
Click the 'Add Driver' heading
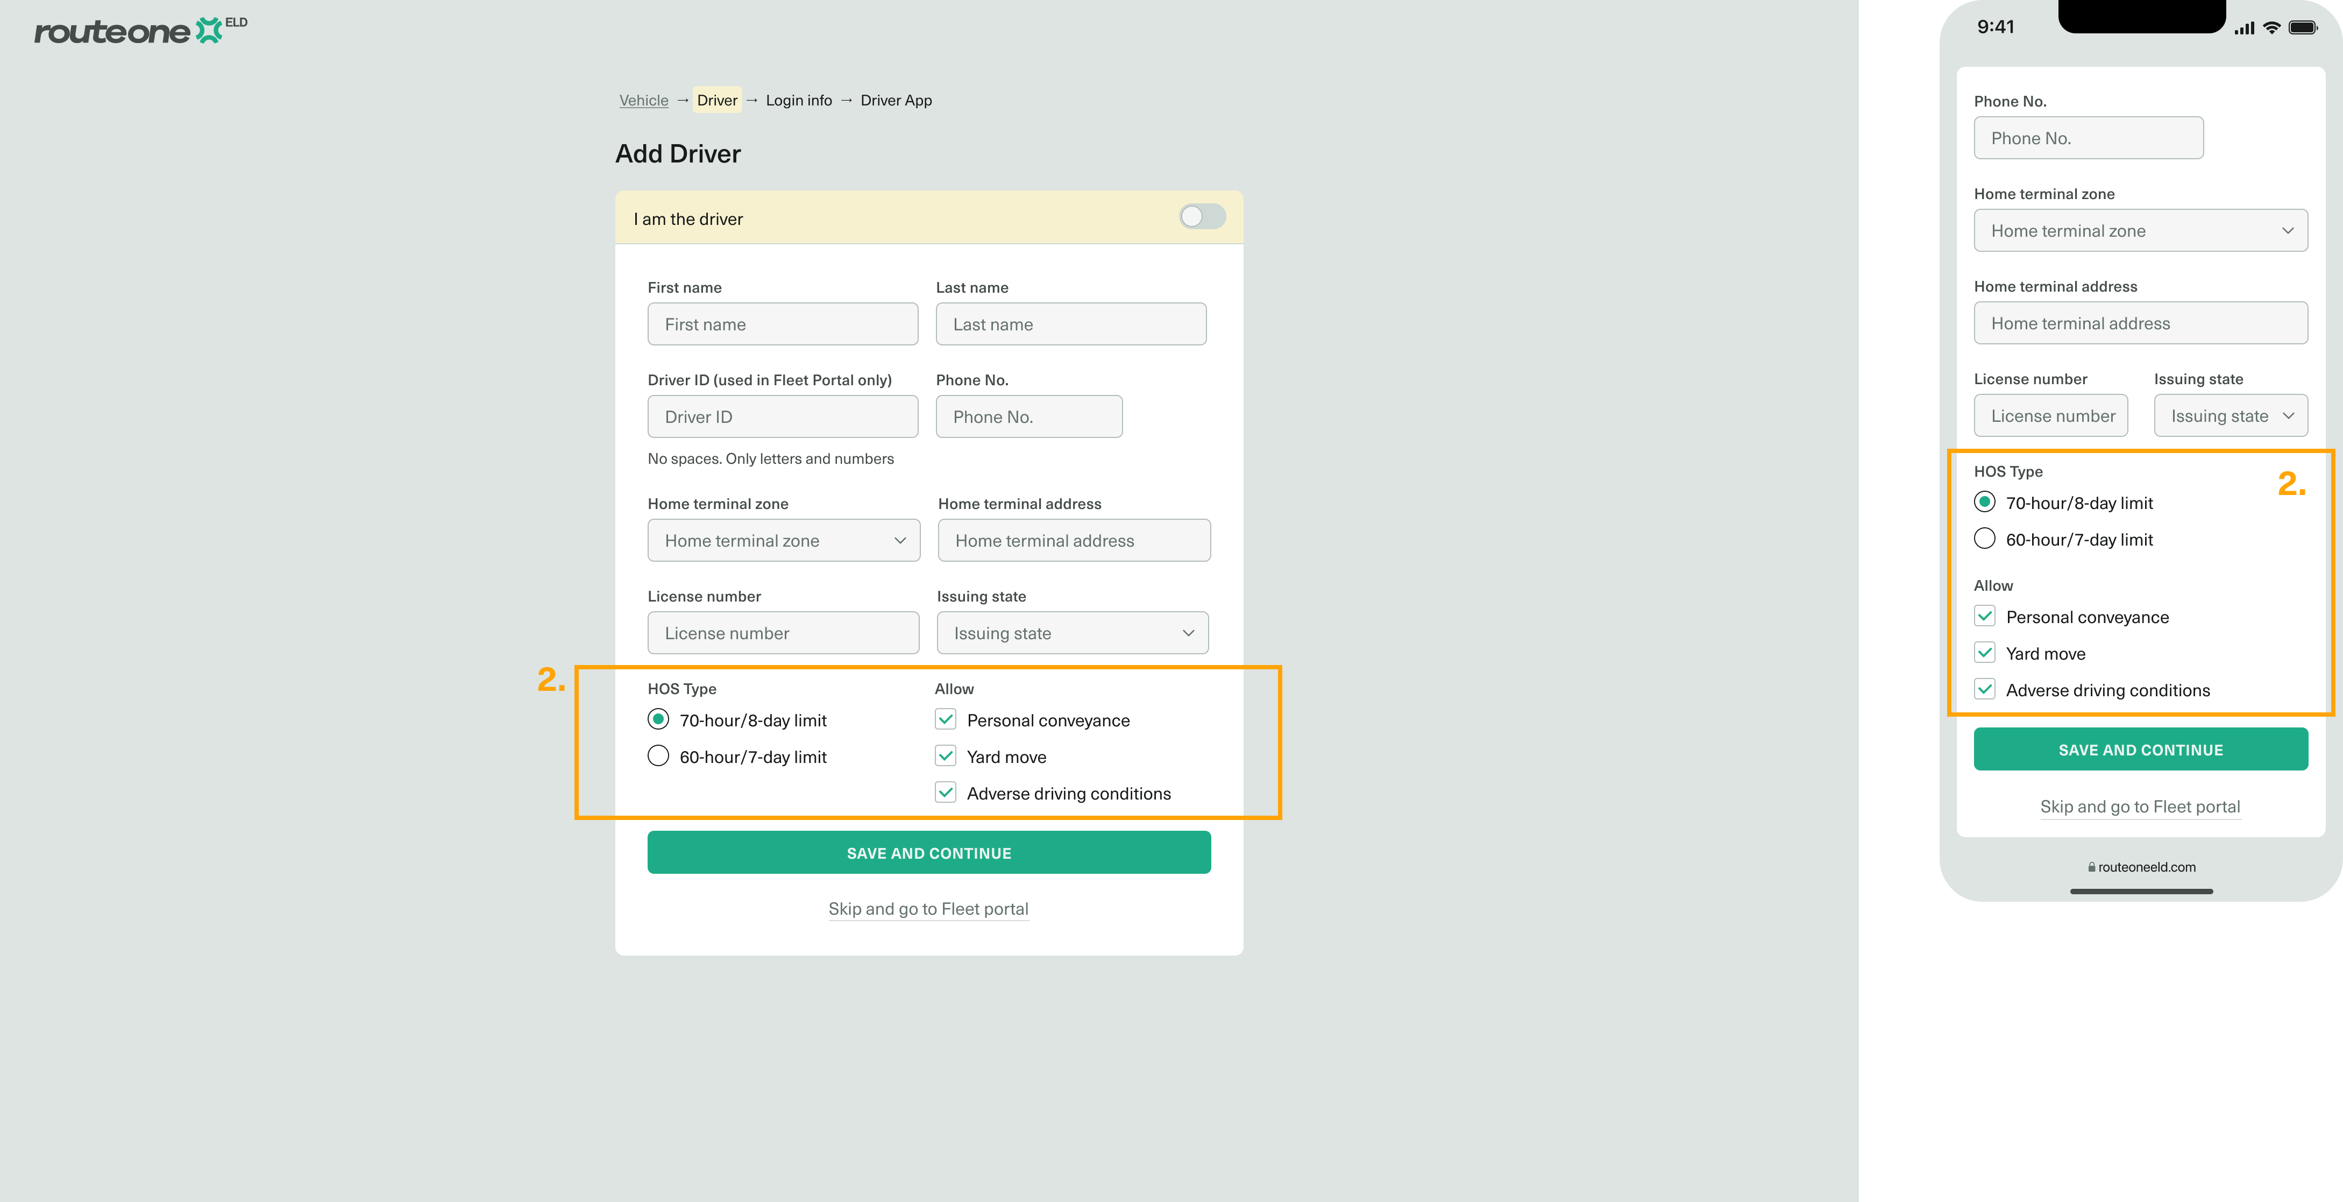point(678,154)
